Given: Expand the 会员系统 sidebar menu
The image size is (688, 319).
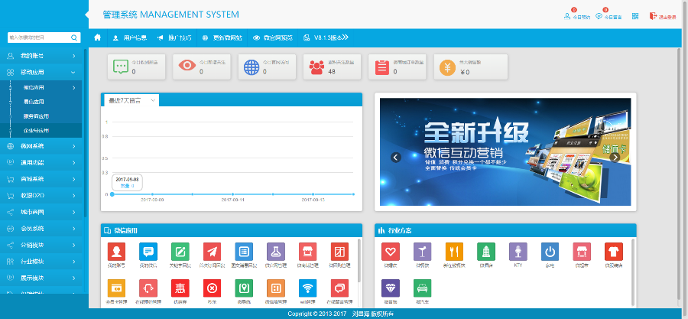Looking at the screenshot, I should coord(41,229).
